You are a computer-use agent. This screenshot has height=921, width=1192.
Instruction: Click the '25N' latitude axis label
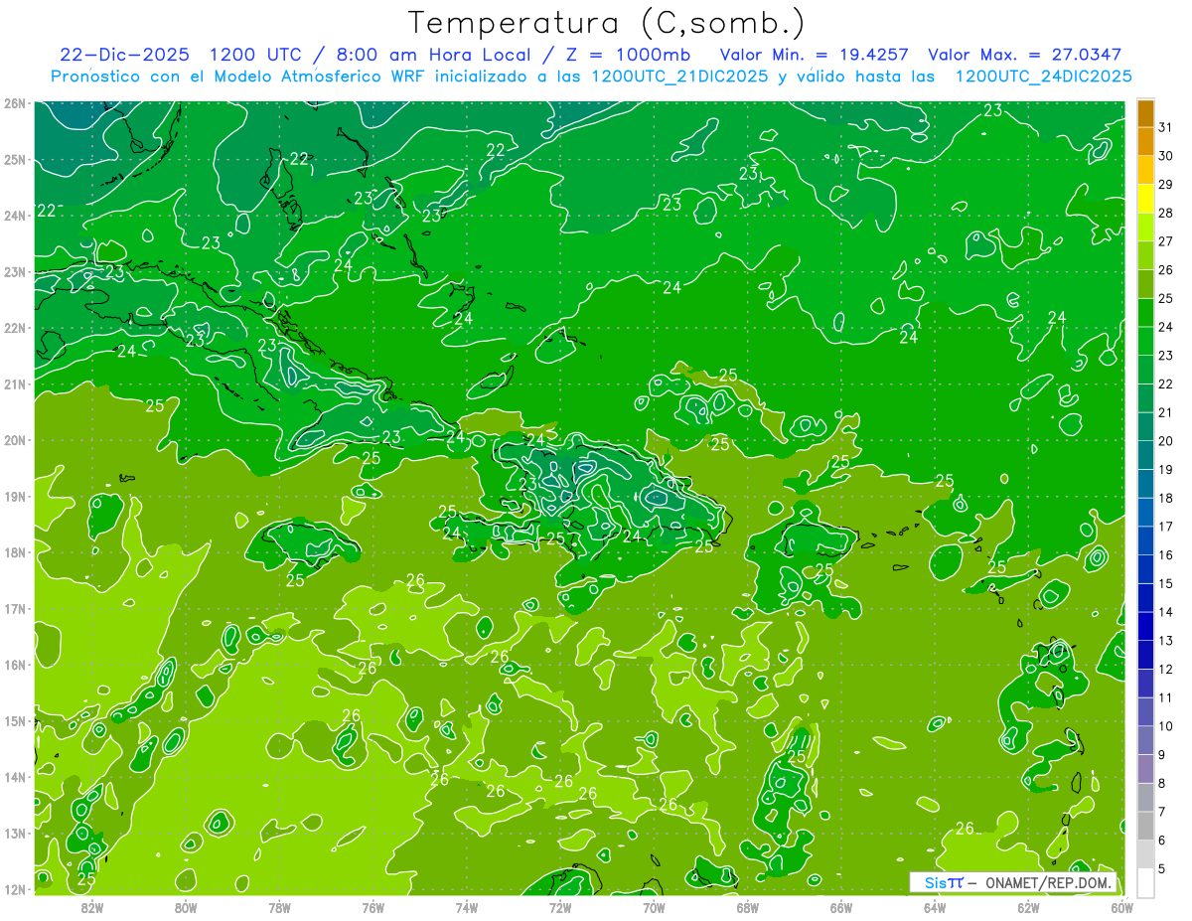(14, 159)
